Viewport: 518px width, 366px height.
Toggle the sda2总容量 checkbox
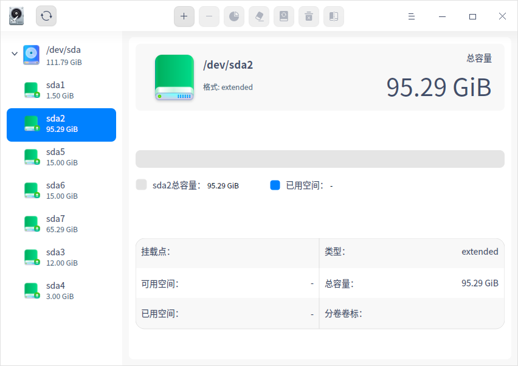point(141,185)
